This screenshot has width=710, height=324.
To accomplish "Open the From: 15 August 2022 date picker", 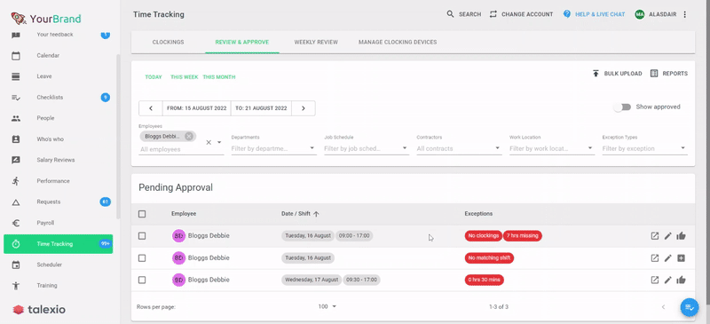I will point(196,108).
